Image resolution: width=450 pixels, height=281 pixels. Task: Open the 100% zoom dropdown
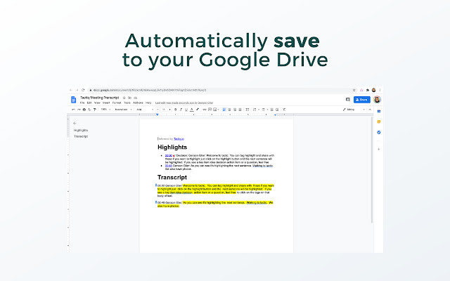106,110
